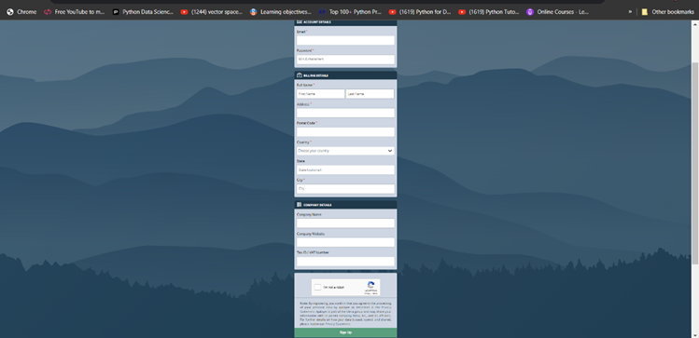Image resolution: width=699 pixels, height=338 pixels.
Task: Click the City input field
Action: pos(345,189)
